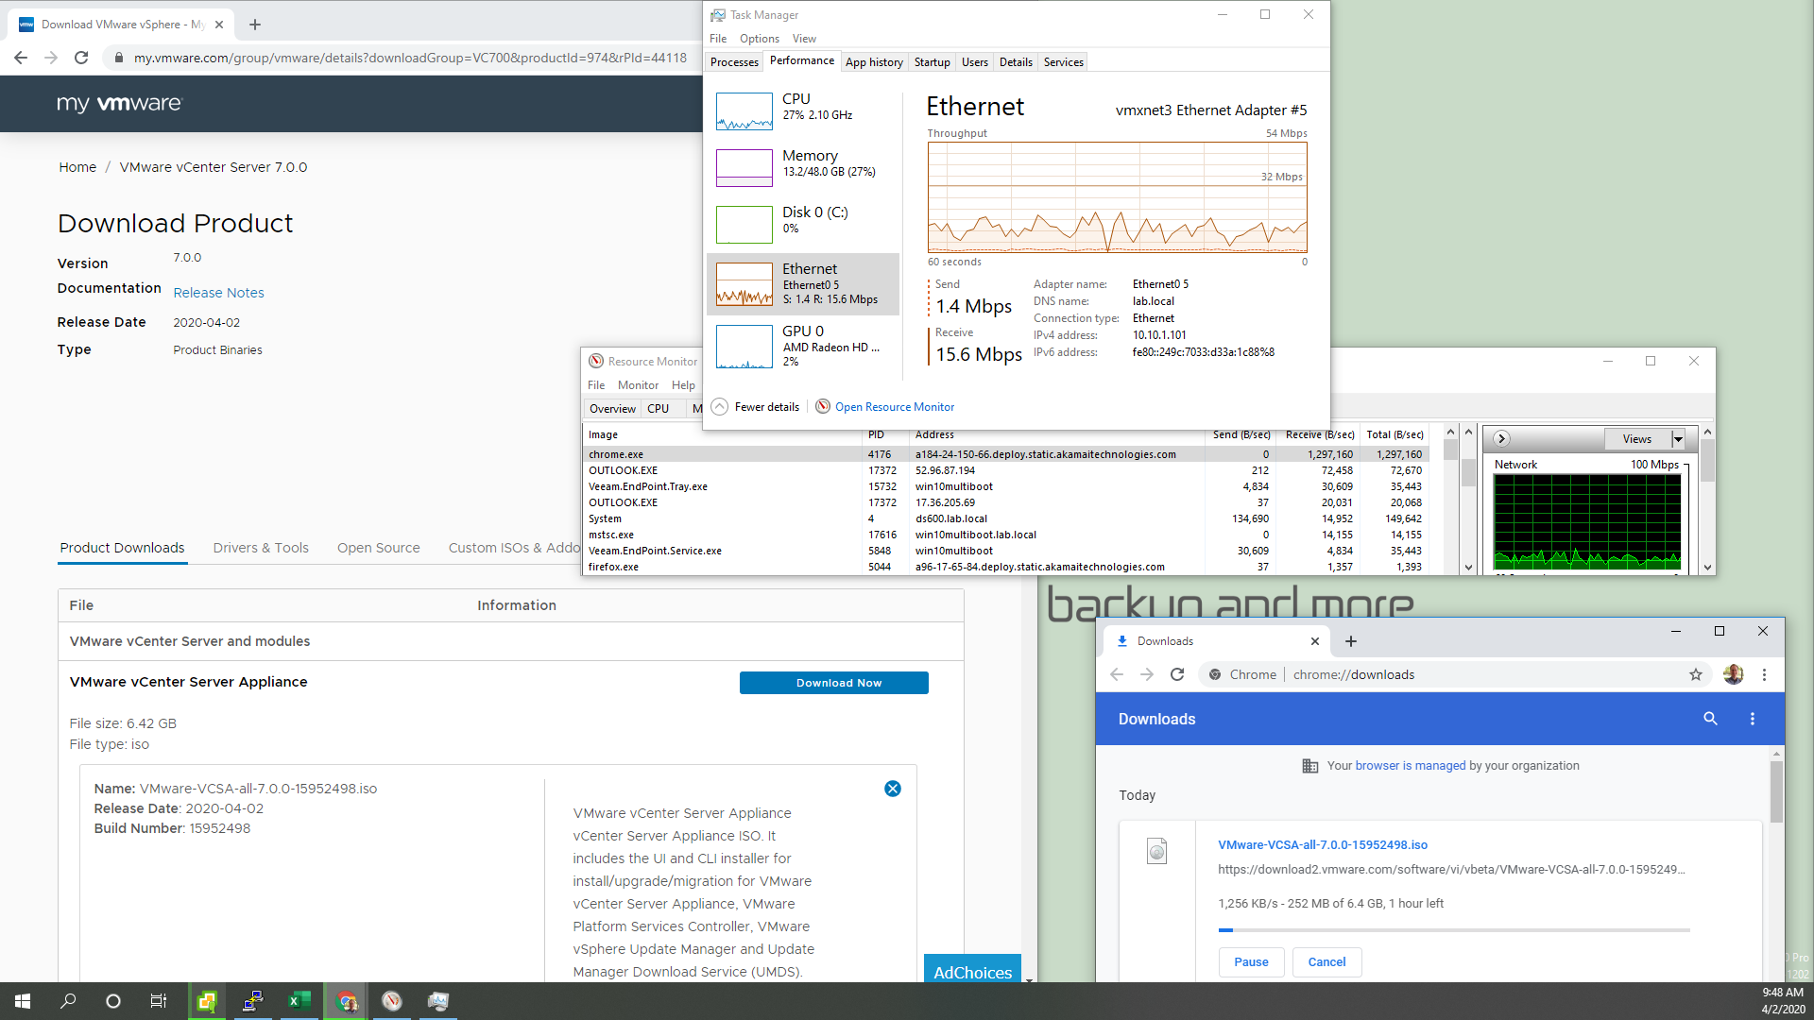Click the Views button in Resource Monitor
Viewport: 1814px width, 1020px height.
(x=1637, y=439)
